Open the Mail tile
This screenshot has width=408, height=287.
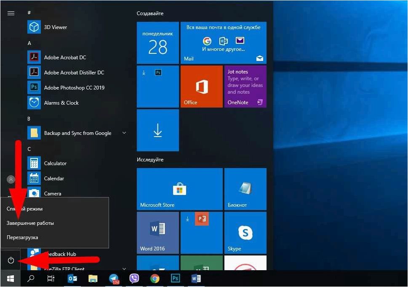coord(224,43)
